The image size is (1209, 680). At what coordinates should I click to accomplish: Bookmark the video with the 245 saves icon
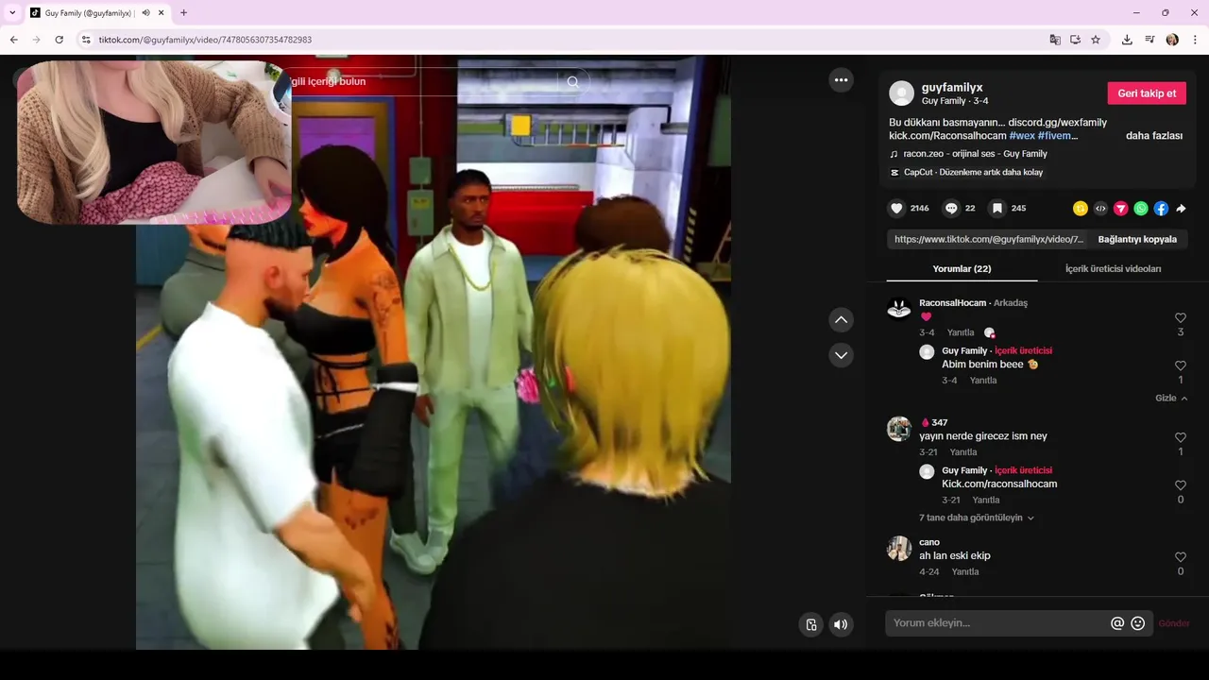[996, 209]
